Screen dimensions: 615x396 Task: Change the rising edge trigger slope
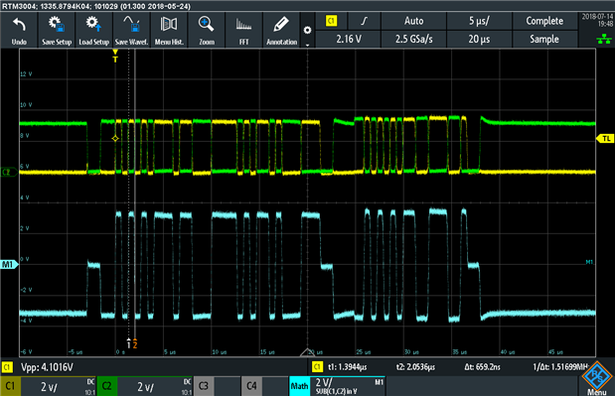tap(365, 21)
